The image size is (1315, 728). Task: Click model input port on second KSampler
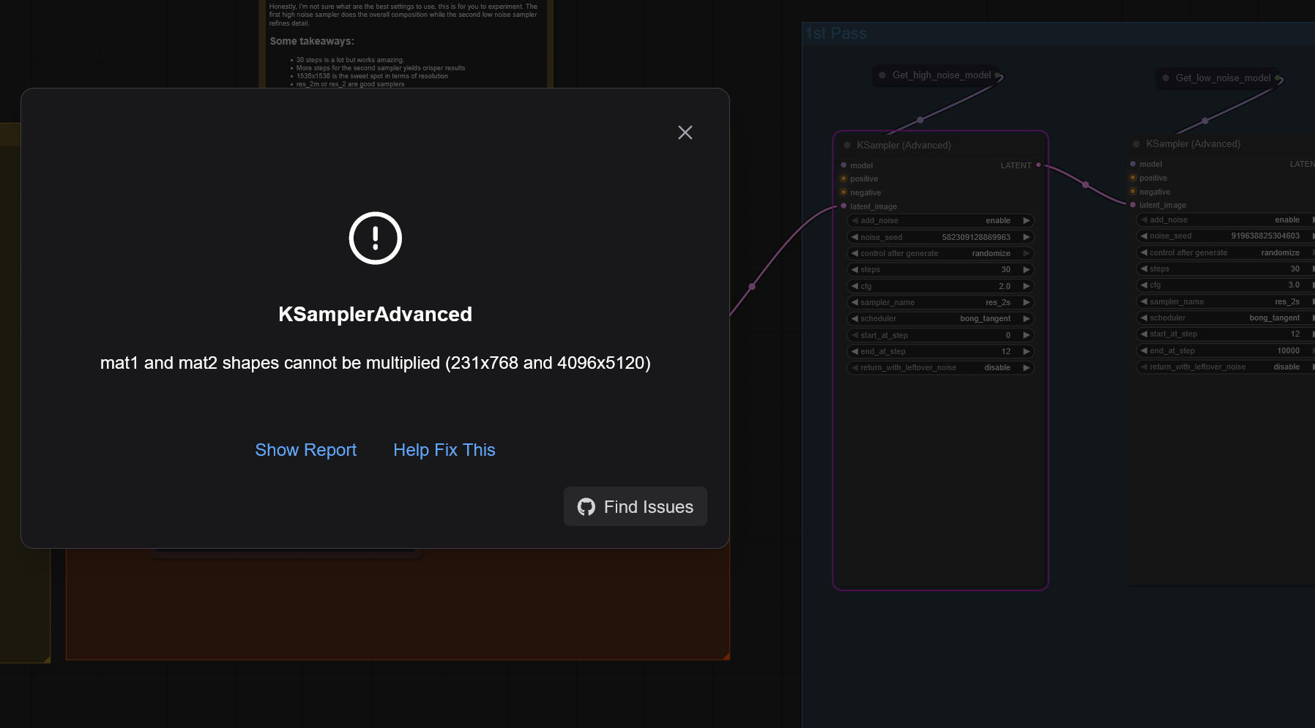pyautogui.click(x=1133, y=164)
